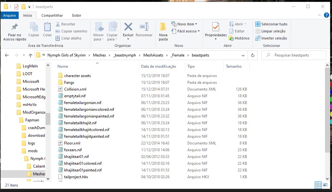The image size is (332, 192).
Task: Open the Arquivo menu tab
Action: (x=10, y=15)
